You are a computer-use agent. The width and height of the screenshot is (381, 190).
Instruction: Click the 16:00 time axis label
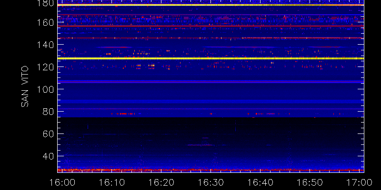pyautogui.click(x=62, y=182)
